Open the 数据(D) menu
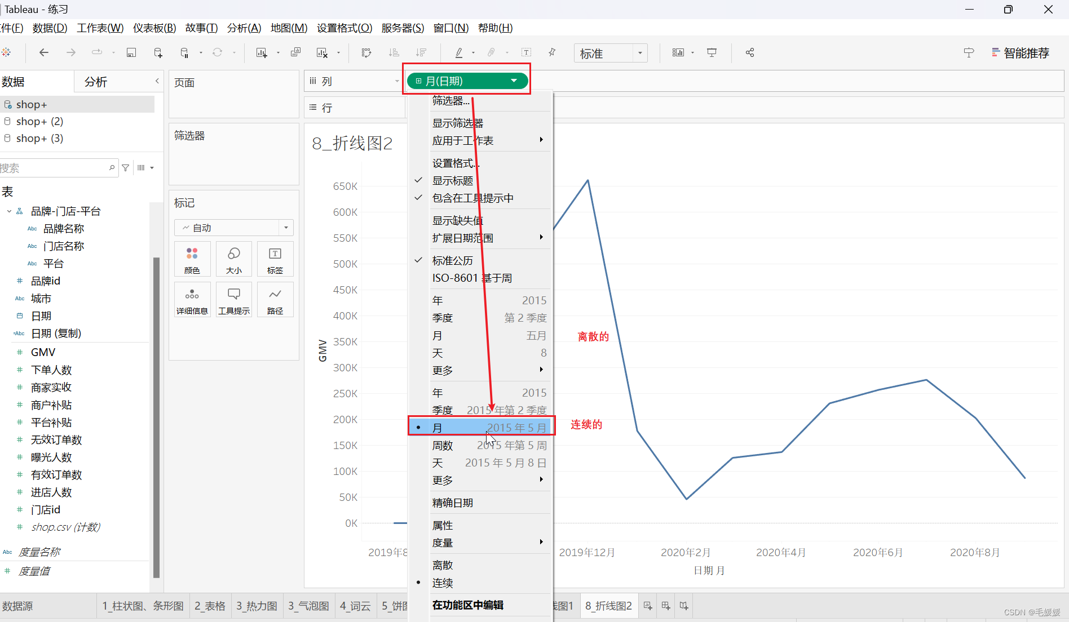 click(x=50, y=28)
